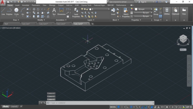Click Match Properties tool

[x=126, y=13]
